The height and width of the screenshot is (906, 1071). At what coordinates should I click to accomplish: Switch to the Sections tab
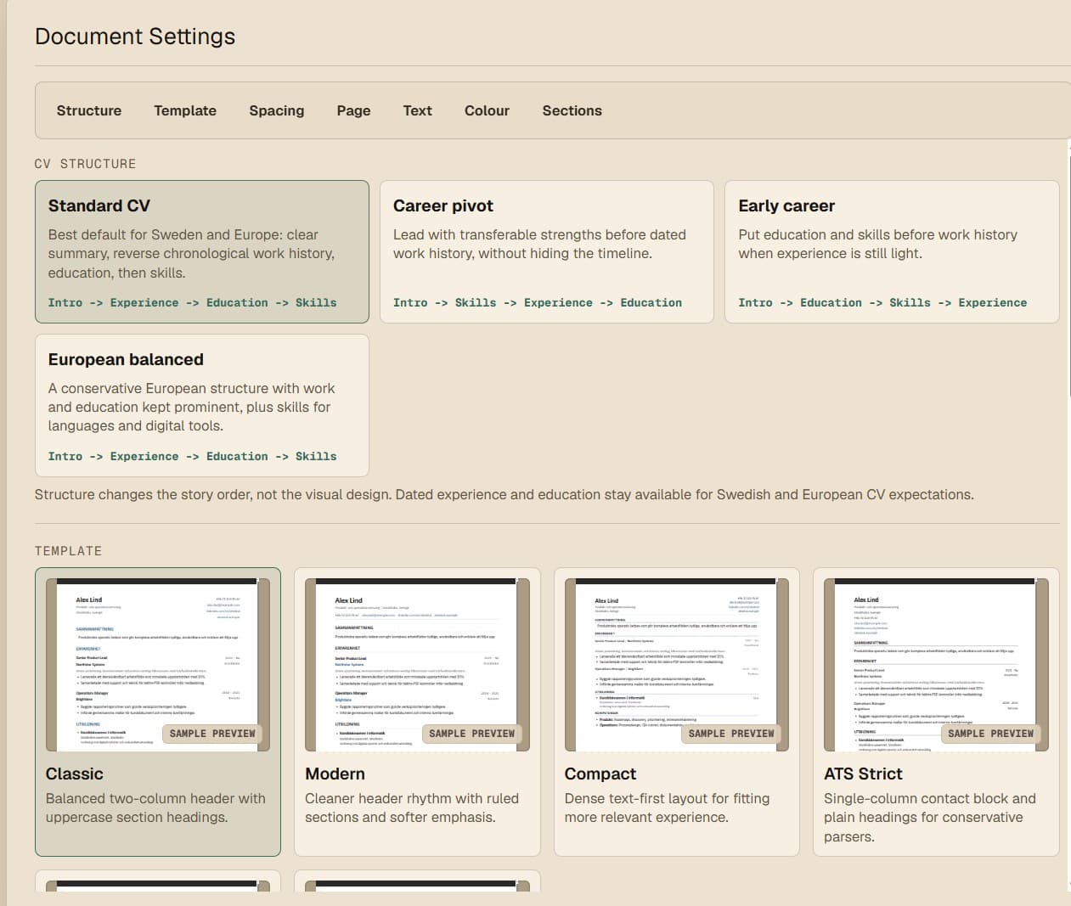coord(572,110)
